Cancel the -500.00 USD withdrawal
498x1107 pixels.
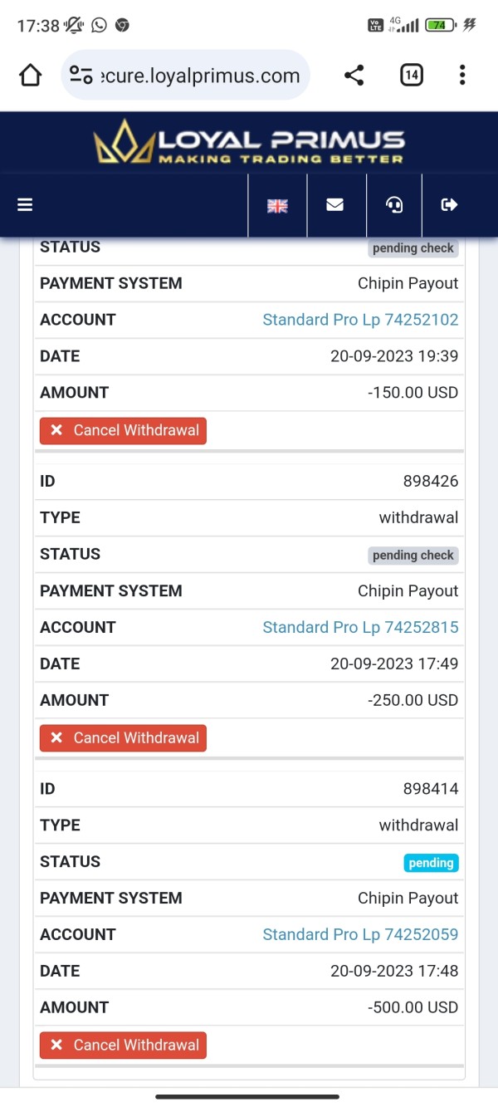(123, 1045)
